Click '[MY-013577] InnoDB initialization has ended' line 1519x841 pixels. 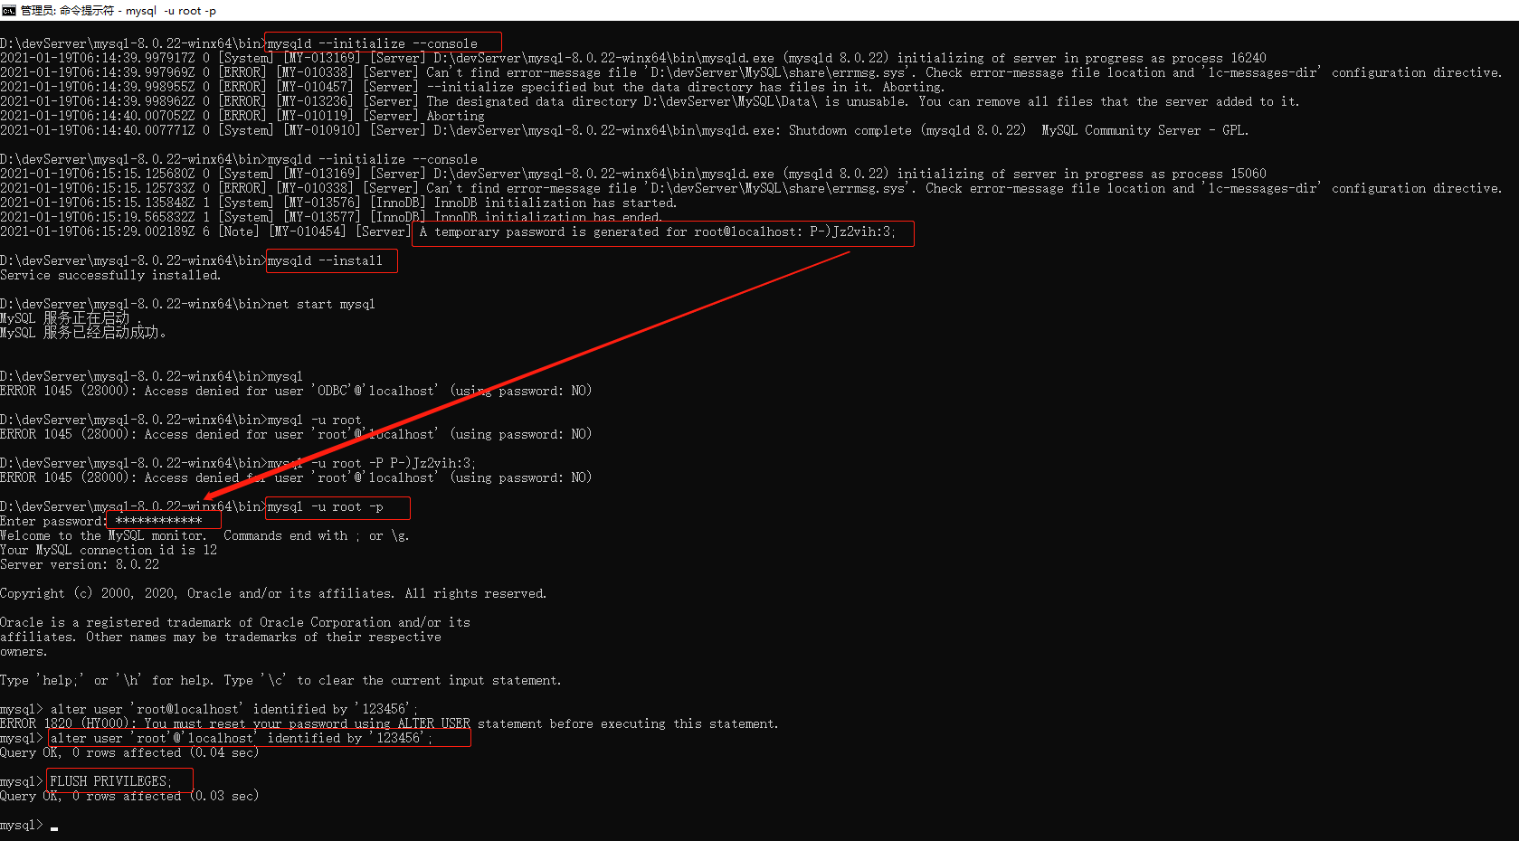331,217
